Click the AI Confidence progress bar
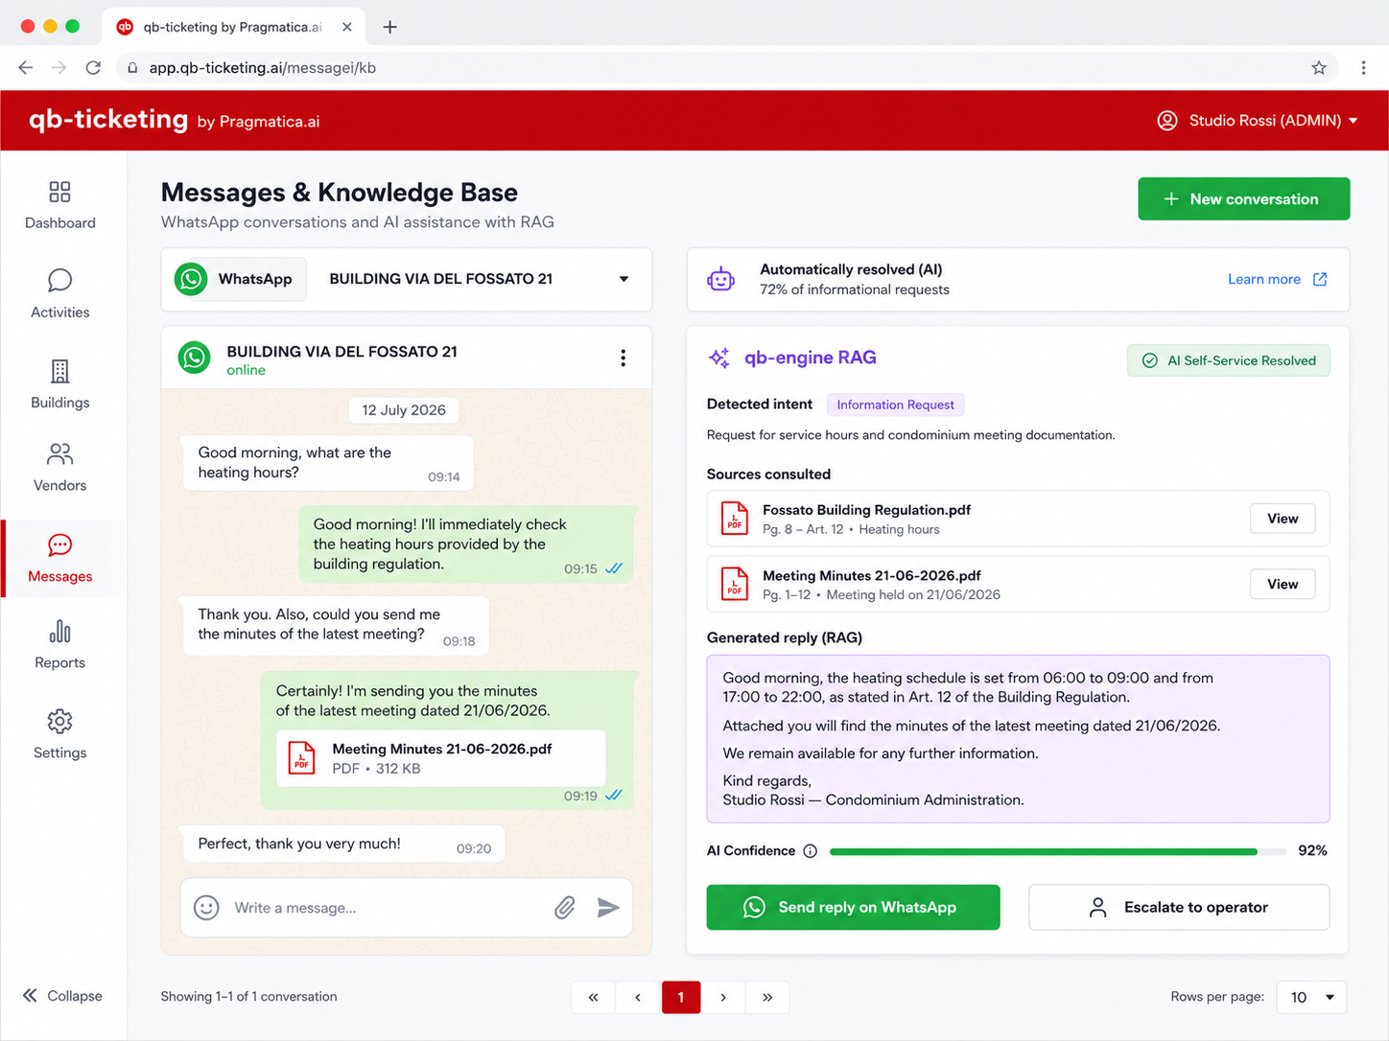The image size is (1389, 1041). pyautogui.click(x=1057, y=851)
